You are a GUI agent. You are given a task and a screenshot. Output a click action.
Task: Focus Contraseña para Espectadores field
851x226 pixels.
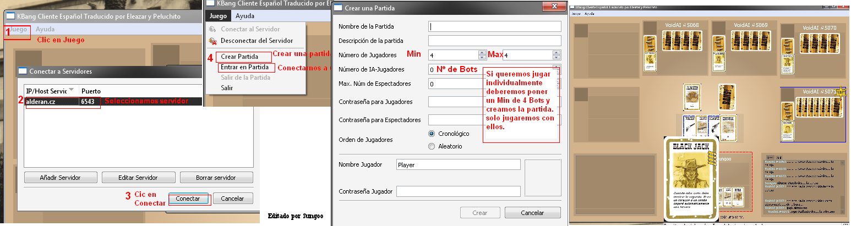494,120
